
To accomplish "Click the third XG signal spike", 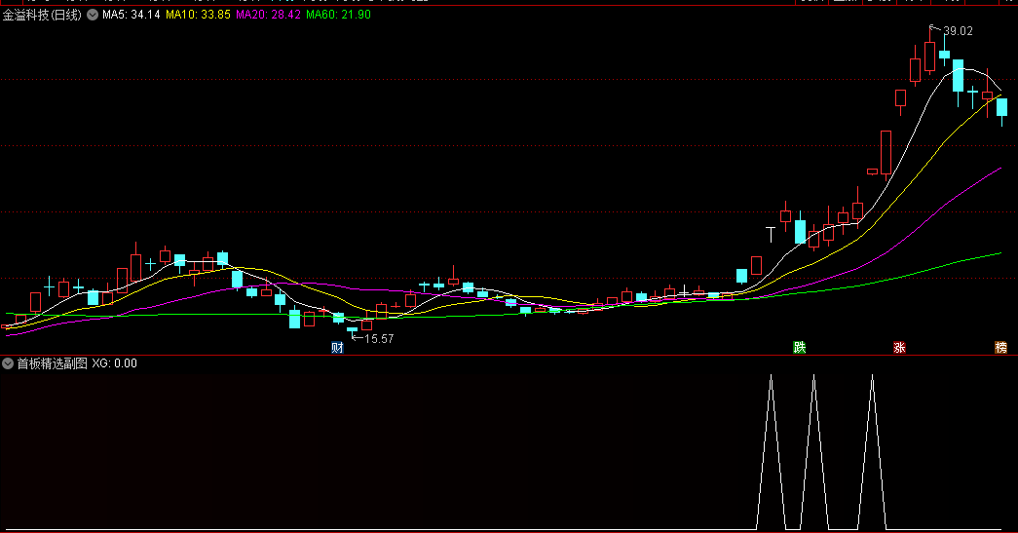I will 872,452.
